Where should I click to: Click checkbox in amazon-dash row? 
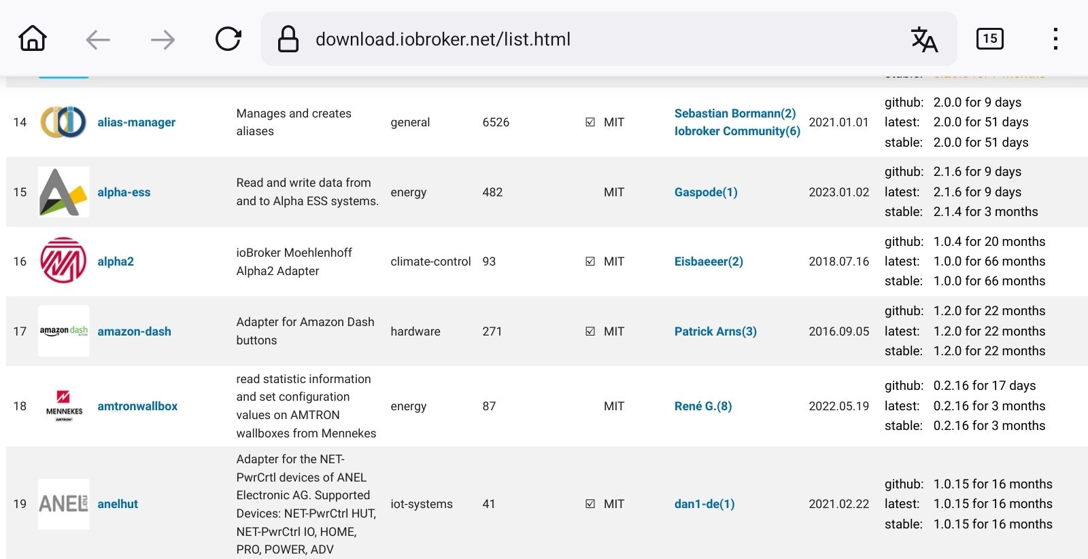point(590,331)
